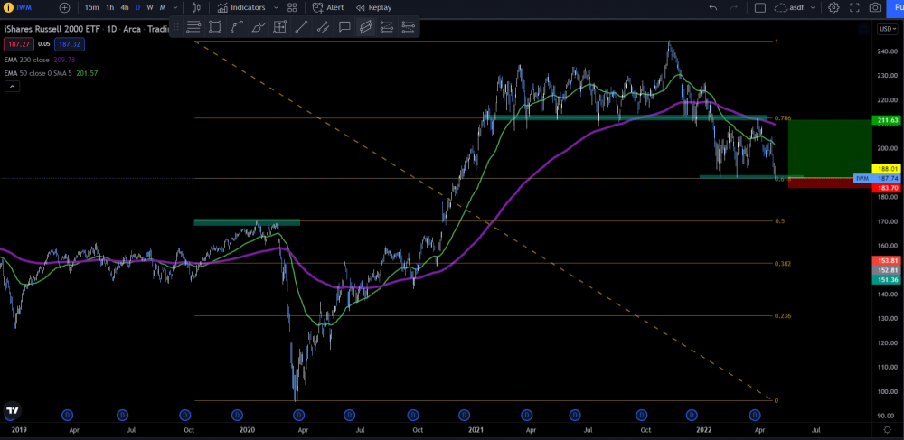
Task: Redo the chart action
Action: click(x=734, y=7)
